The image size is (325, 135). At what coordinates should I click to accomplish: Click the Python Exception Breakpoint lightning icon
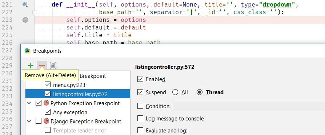[47, 103]
